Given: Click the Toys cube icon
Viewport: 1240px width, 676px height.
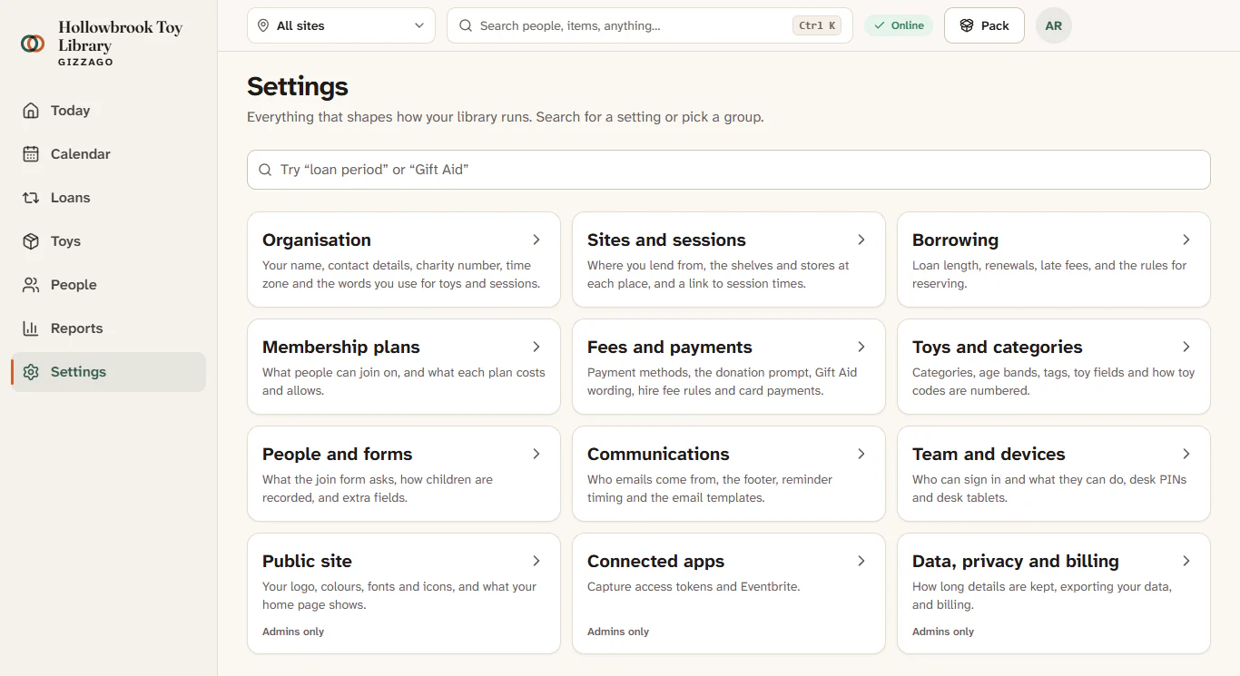Looking at the screenshot, I should click(x=31, y=241).
